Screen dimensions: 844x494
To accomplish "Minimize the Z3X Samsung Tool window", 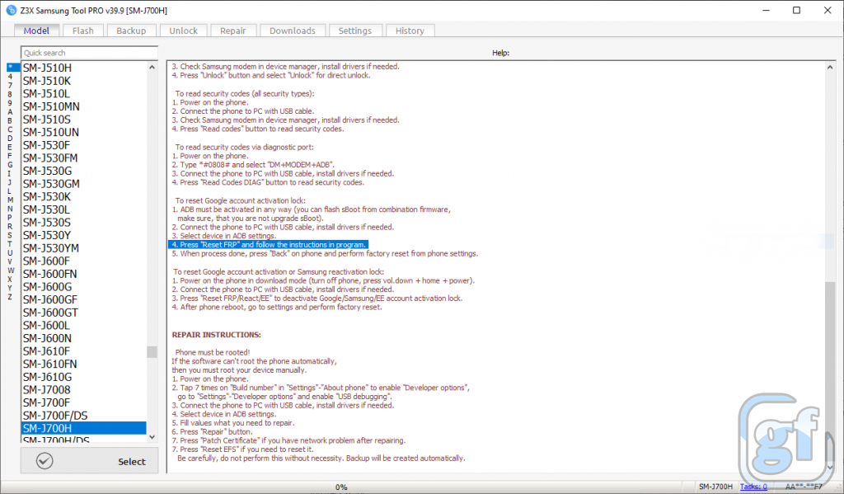I will [766, 10].
